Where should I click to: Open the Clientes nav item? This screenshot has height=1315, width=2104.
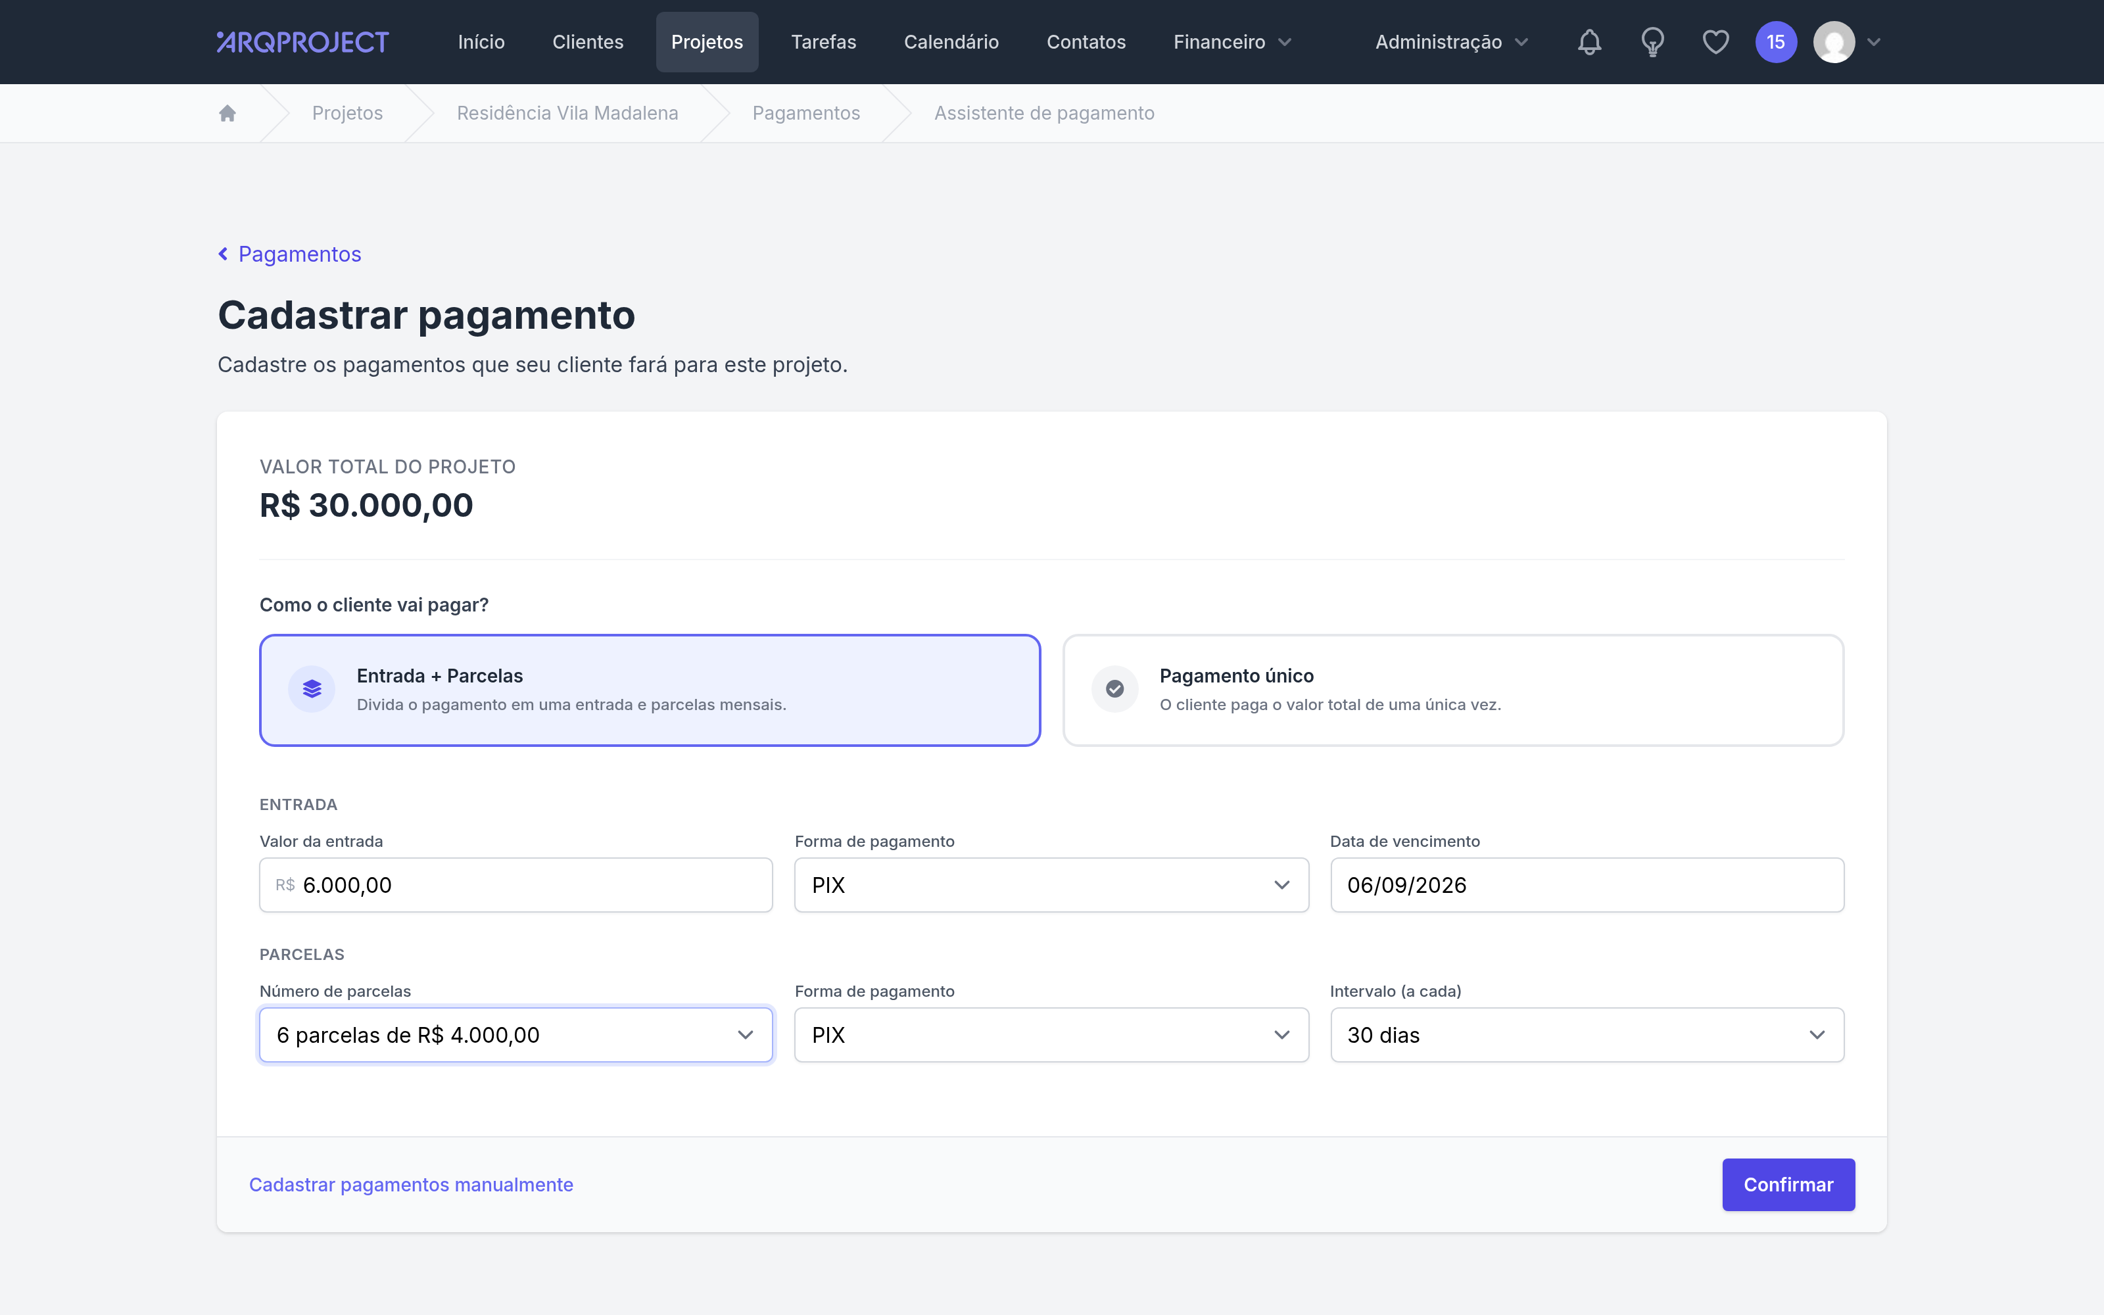point(588,41)
